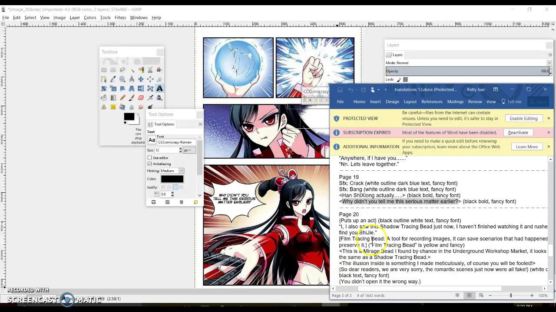
Task: Click the text Color black swatch
Action: tap(172, 179)
